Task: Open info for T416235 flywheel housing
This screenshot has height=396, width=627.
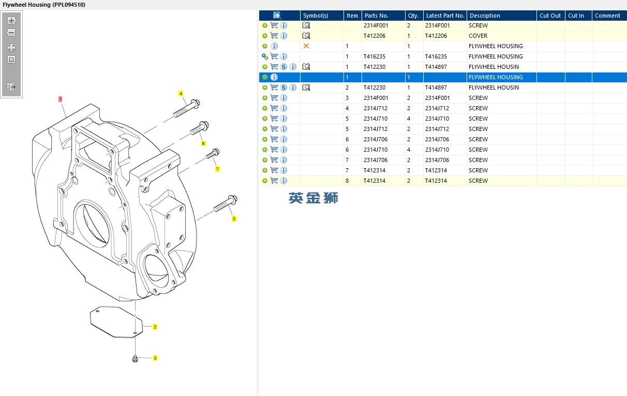Action: tap(283, 56)
